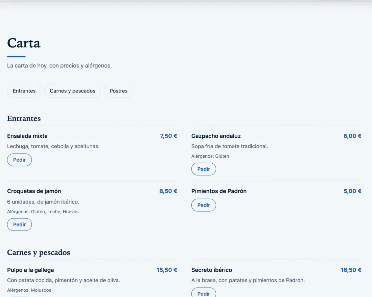The image size is (372, 297).
Task: Click the 5,00 € price
Action: 352,191
